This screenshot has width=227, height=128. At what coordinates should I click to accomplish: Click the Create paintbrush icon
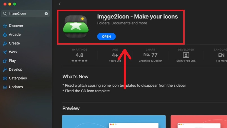[5, 44]
